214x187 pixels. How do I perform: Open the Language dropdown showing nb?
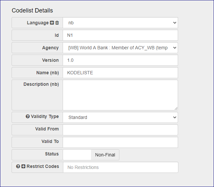120,23
